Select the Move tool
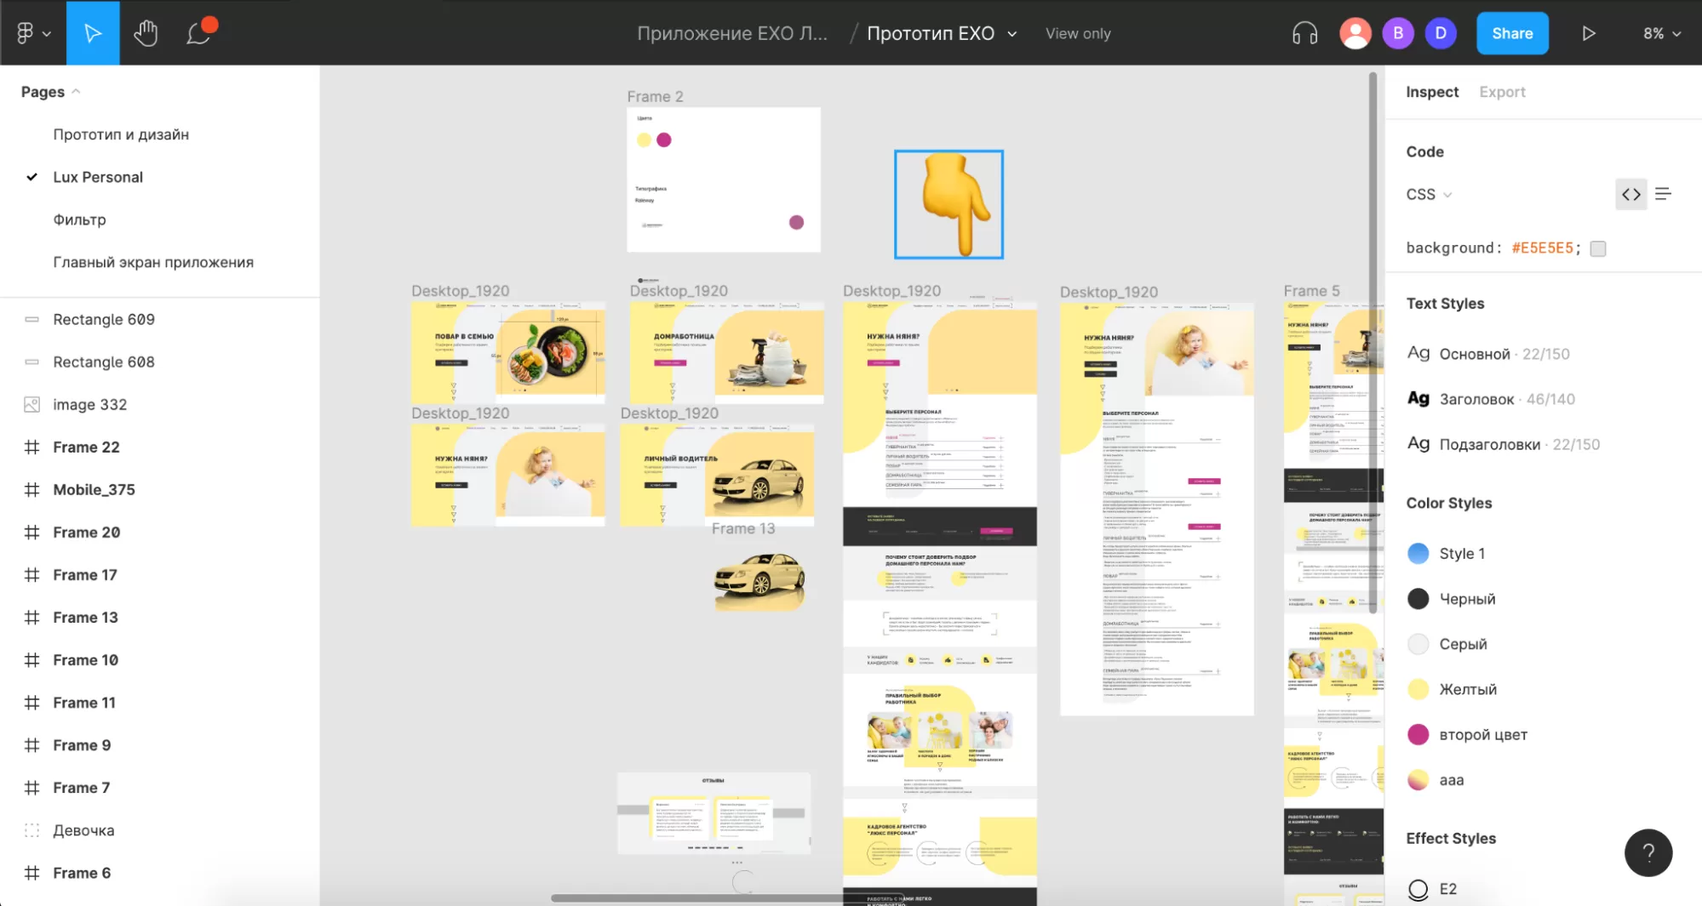 93,33
